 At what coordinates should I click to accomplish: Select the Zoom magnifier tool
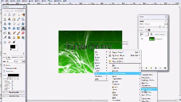tap(23, 19)
